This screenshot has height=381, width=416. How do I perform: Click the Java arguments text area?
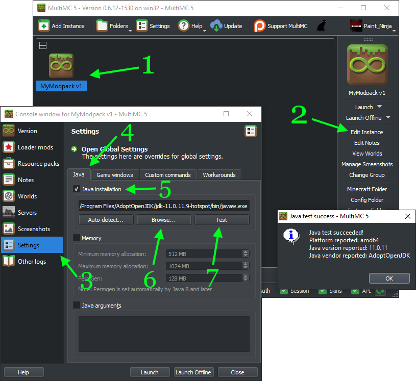164,334
